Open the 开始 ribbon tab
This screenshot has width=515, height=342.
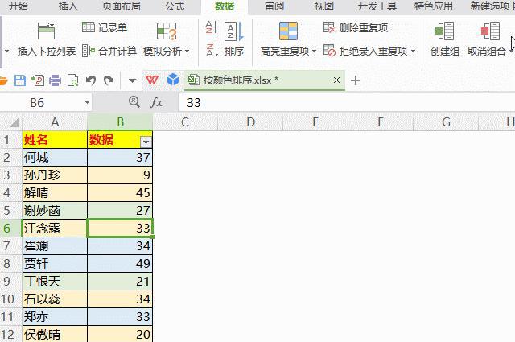(x=19, y=6)
